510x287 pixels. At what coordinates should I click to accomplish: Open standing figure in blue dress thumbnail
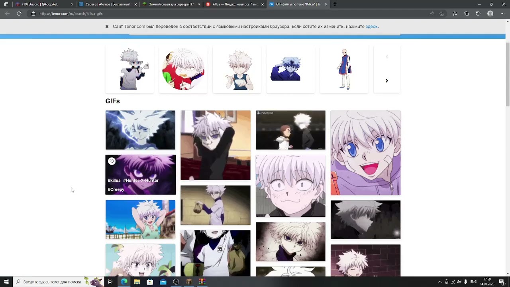pyautogui.click(x=344, y=69)
